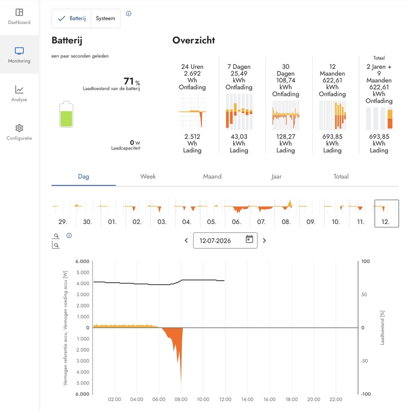
Task: Go to next day with right chevron
Action: (x=264, y=241)
